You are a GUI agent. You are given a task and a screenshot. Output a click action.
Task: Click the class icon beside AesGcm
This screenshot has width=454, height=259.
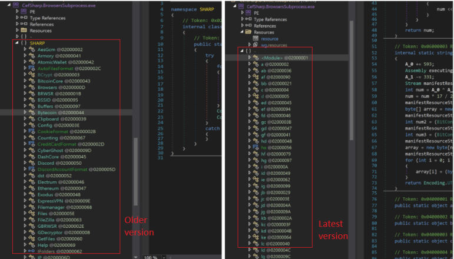coord(32,49)
